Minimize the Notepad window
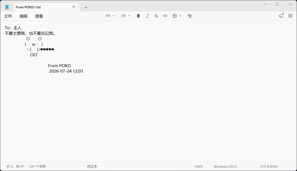The image size is (297, 171). click(265, 4)
